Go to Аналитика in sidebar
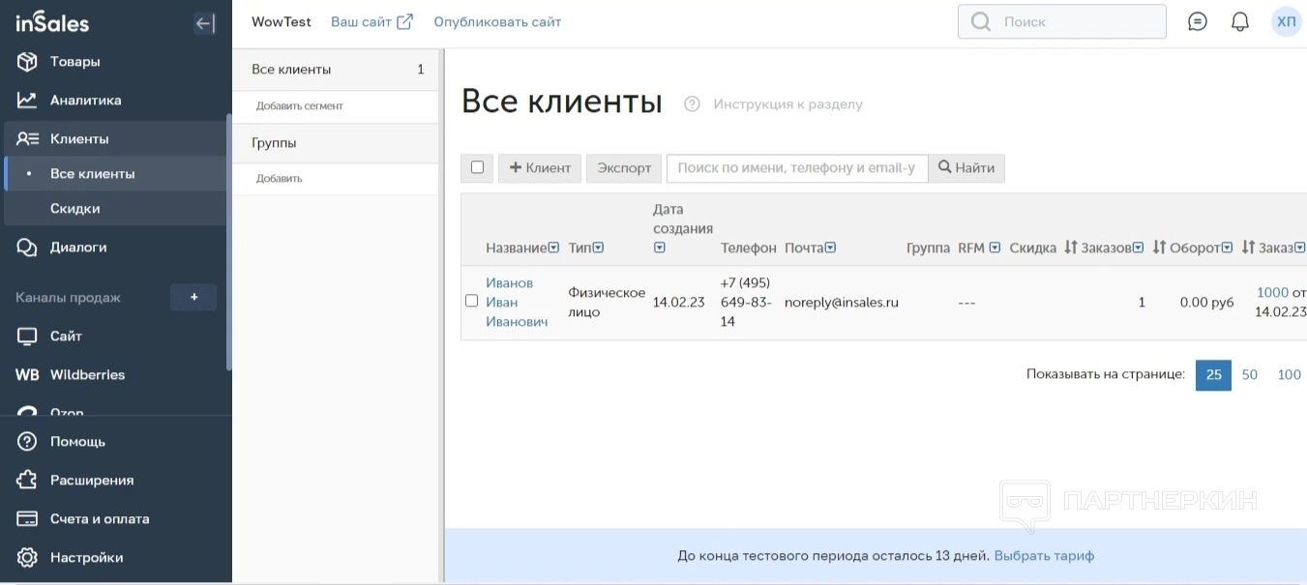This screenshot has height=585, width=1307. pyautogui.click(x=85, y=101)
